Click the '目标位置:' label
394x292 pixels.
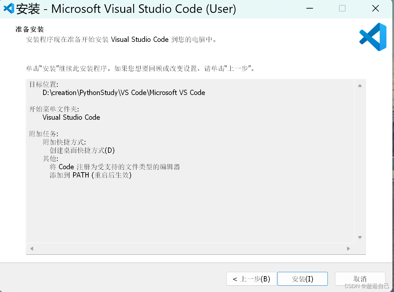[x=44, y=84]
